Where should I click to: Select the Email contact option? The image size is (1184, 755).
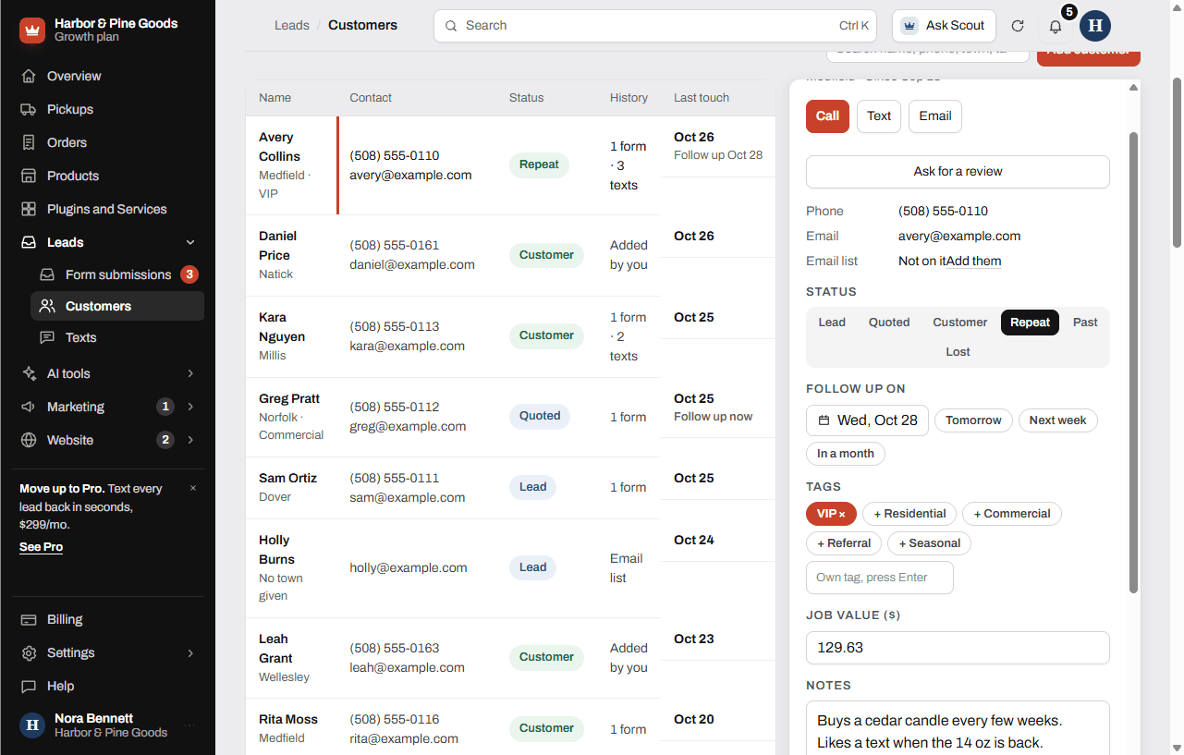coord(935,116)
